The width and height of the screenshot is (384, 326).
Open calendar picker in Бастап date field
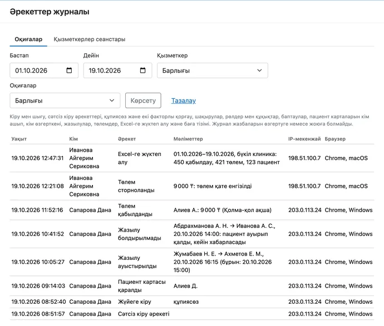pyautogui.click(x=69, y=71)
